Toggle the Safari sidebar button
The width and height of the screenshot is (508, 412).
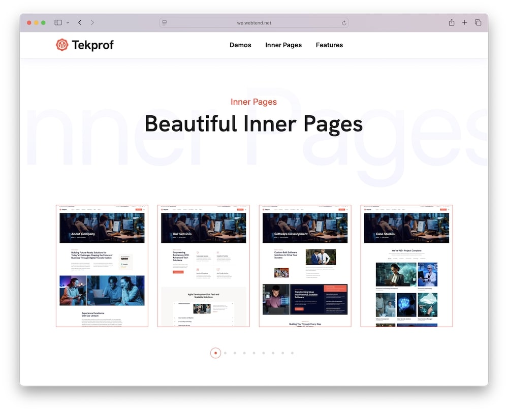point(58,23)
